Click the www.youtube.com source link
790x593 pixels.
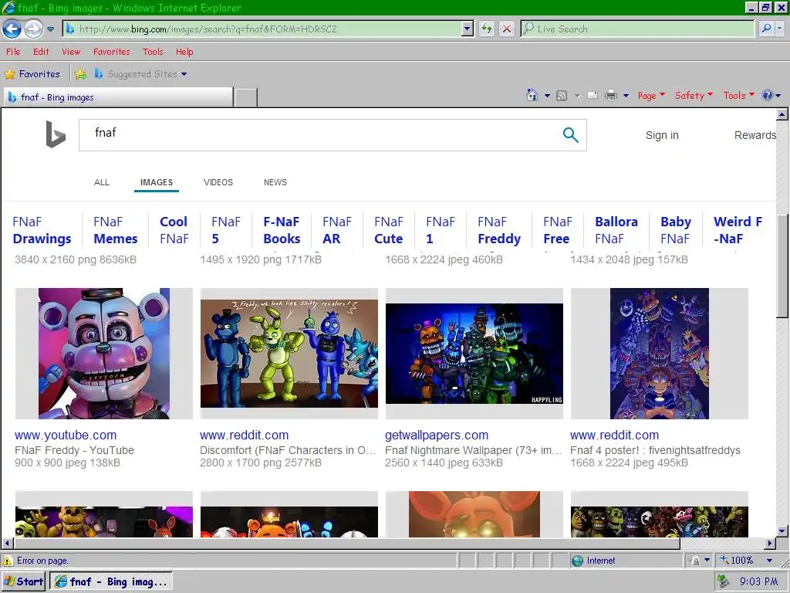[66, 435]
